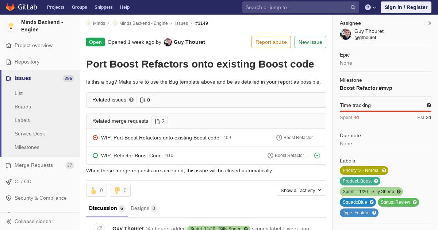Click the Issues sidebar icon
The width and height of the screenshot is (438, 230).
point(9,78)
